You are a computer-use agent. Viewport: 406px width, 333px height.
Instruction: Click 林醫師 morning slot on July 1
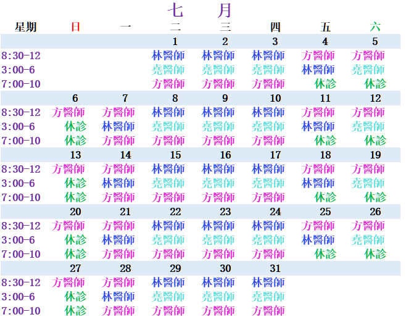click(168, 55)
